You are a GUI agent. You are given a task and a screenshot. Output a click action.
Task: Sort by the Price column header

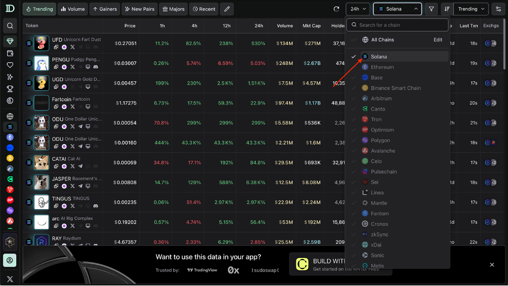[130, 25]
